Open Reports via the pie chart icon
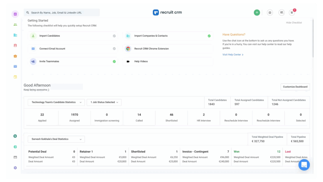 point(15,147)
